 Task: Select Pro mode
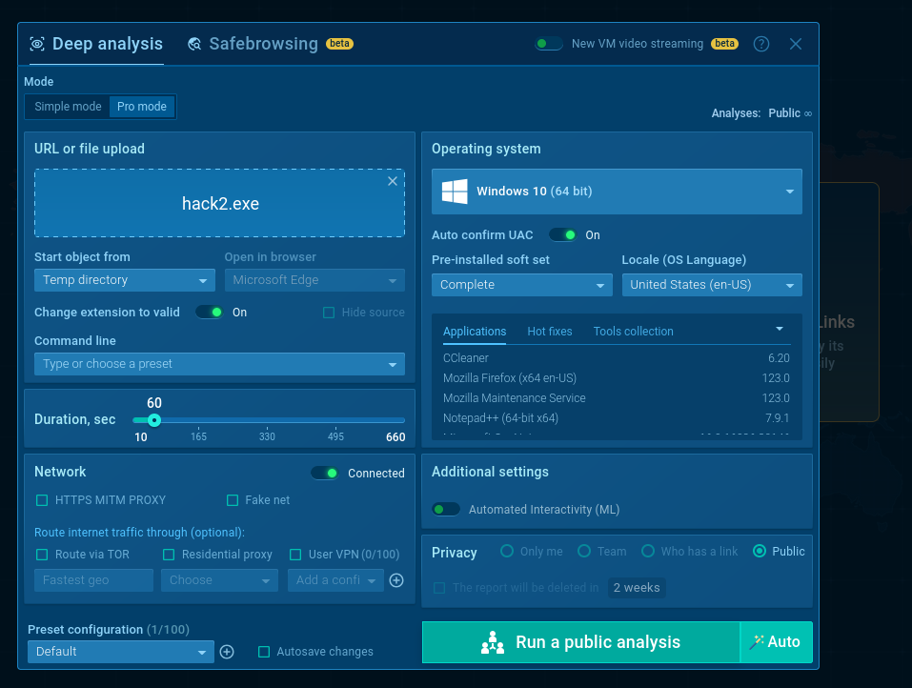142,107
